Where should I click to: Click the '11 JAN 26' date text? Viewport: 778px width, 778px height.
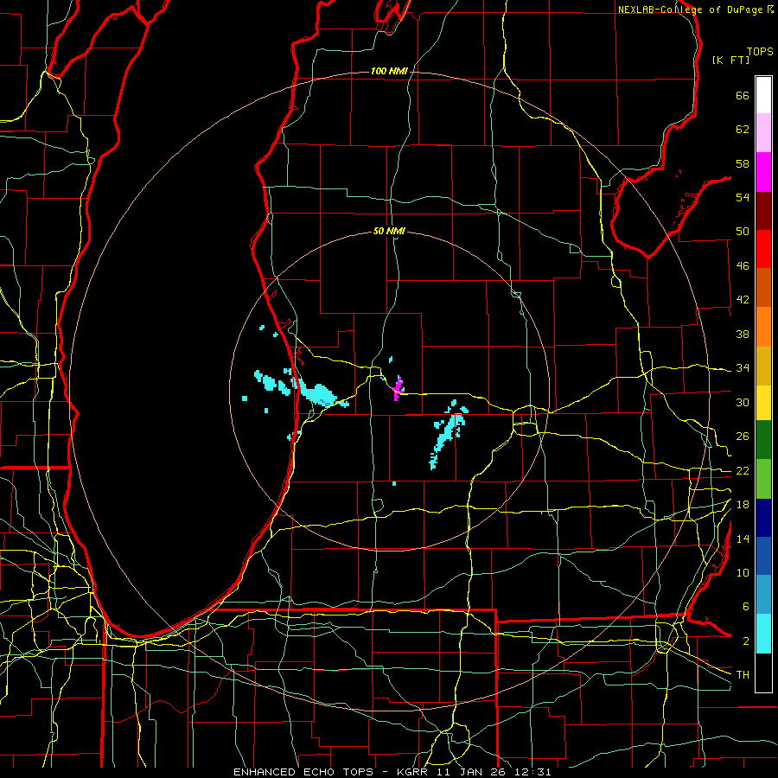tap(473, 772)
